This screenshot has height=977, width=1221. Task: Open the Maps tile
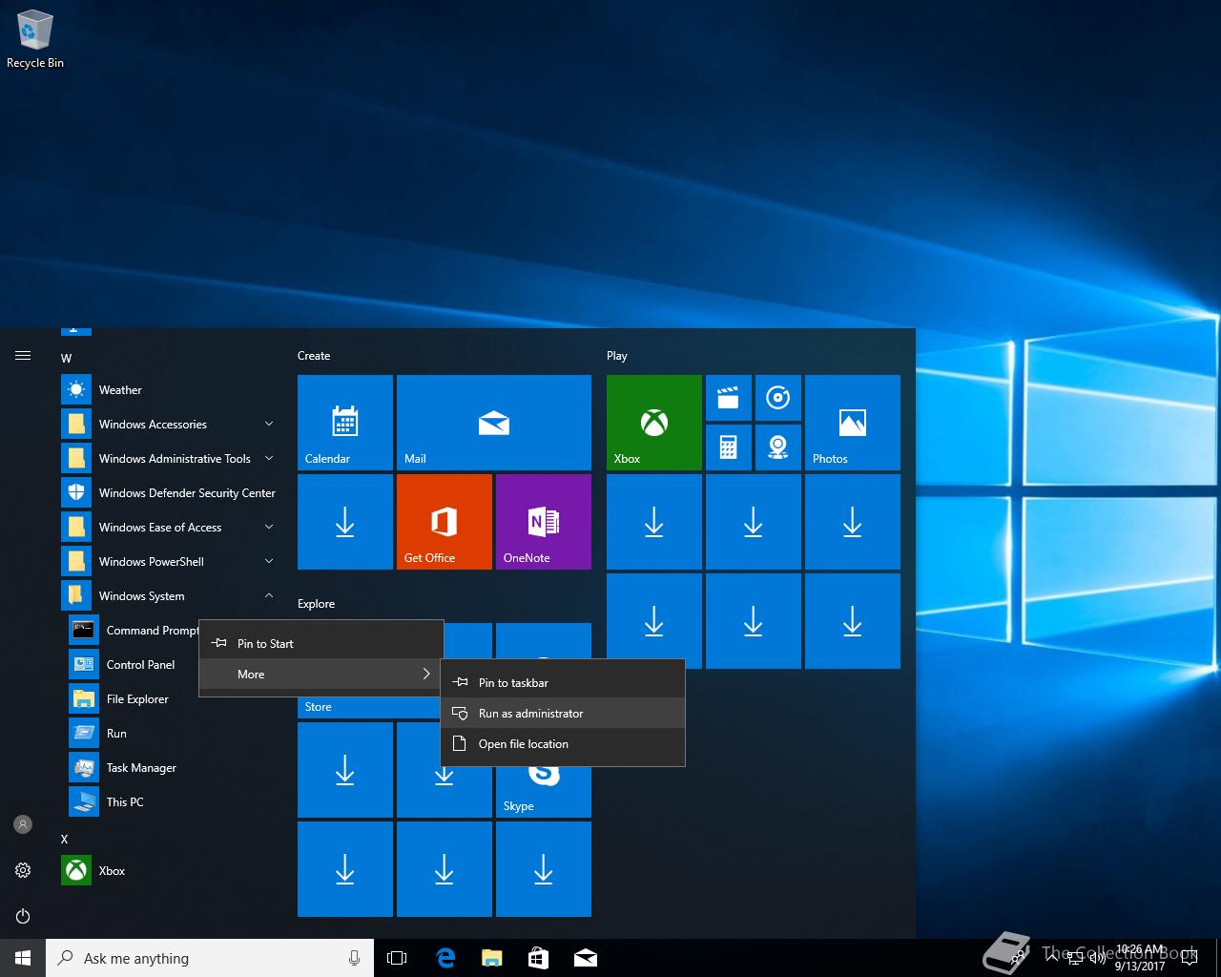778,447
